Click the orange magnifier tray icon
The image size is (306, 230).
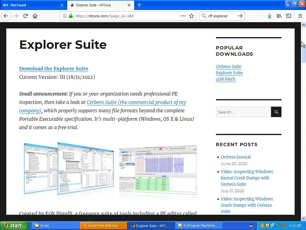click(x=284, y=226)
